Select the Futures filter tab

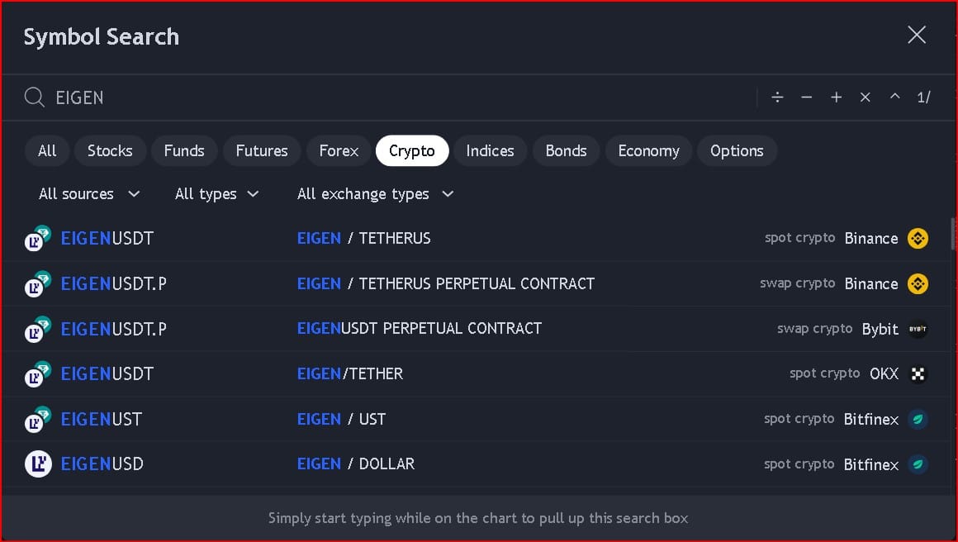coord(262,151)
